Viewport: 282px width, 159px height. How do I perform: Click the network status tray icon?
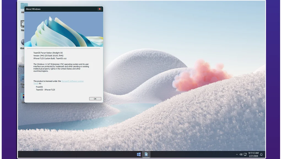(245, 155)
